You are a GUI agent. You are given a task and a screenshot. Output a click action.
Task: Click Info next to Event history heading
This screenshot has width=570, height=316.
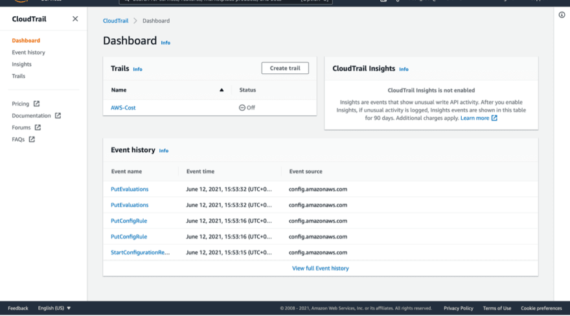(x=164, y=150)
